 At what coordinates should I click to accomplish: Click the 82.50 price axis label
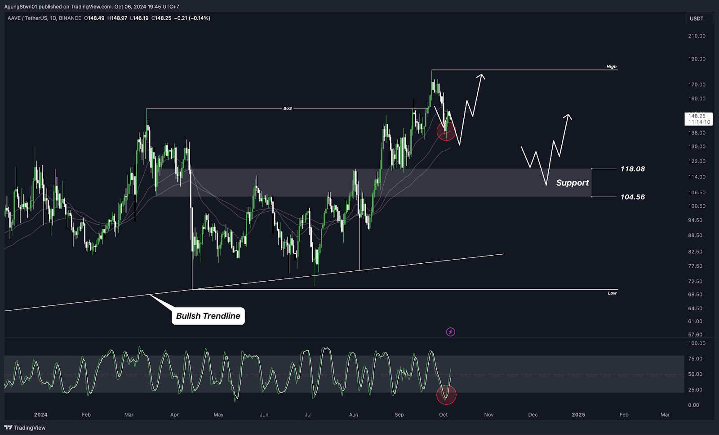(x=696, y=252)
